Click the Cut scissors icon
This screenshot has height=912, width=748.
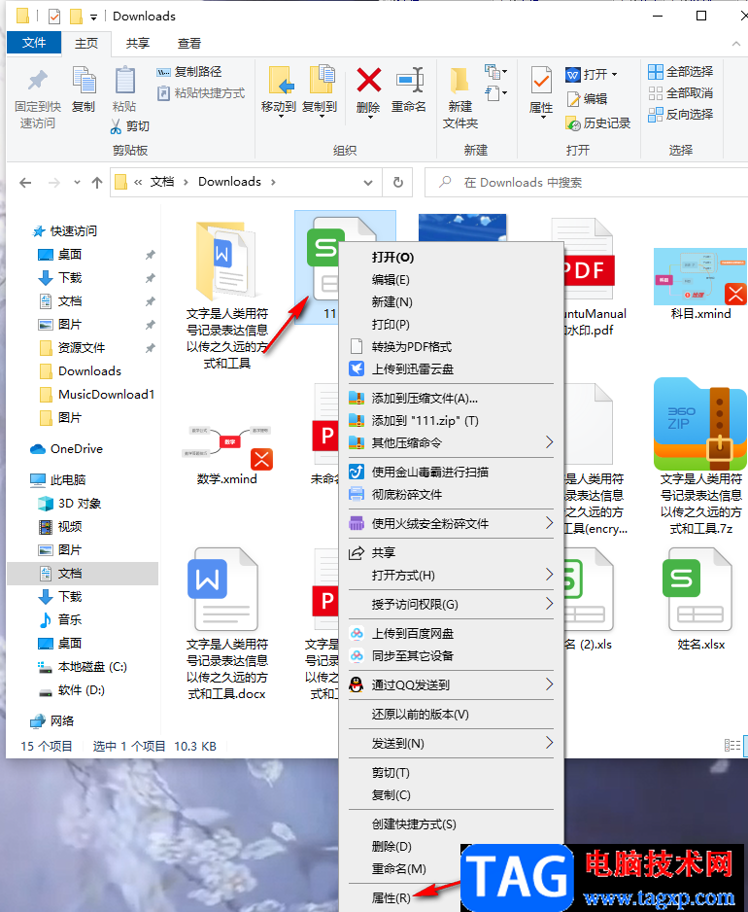[x=116, y=126]
